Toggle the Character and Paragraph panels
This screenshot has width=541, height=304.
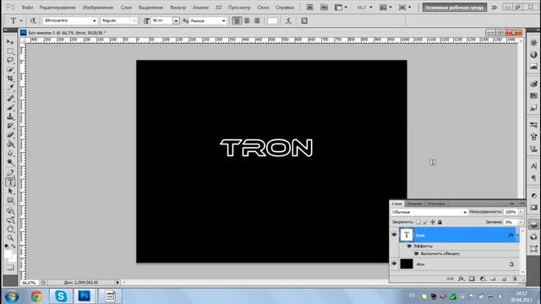304,20
